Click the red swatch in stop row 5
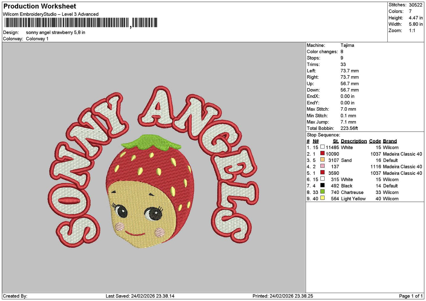 click(323, 172)
